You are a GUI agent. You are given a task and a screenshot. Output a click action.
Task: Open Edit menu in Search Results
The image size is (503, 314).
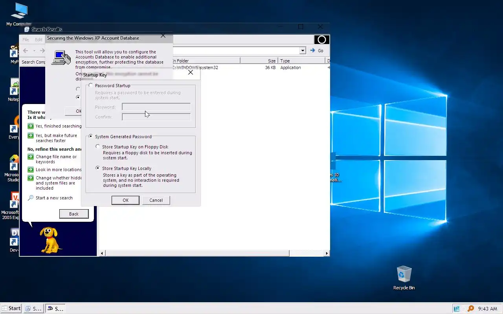[x=39, y=40]
